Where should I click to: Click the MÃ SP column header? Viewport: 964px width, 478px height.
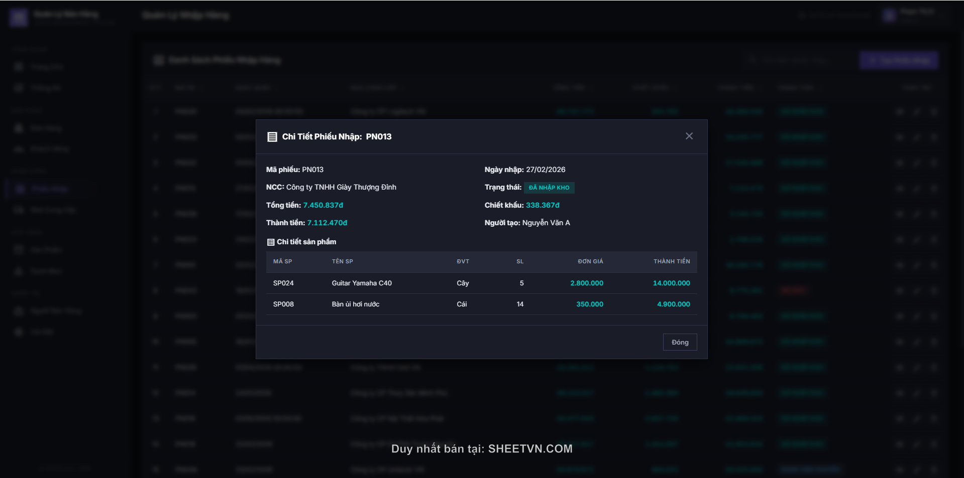coord(282,261)
